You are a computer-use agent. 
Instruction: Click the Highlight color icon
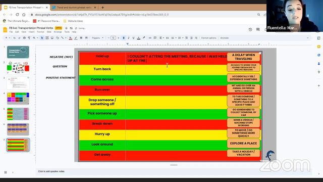pyautogui.click(x=144, y=38)
